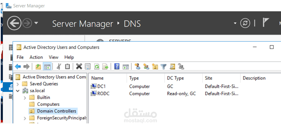This screenshot has width=281, height=126.
Task: Open the Help menu
Action: point(69,57)
